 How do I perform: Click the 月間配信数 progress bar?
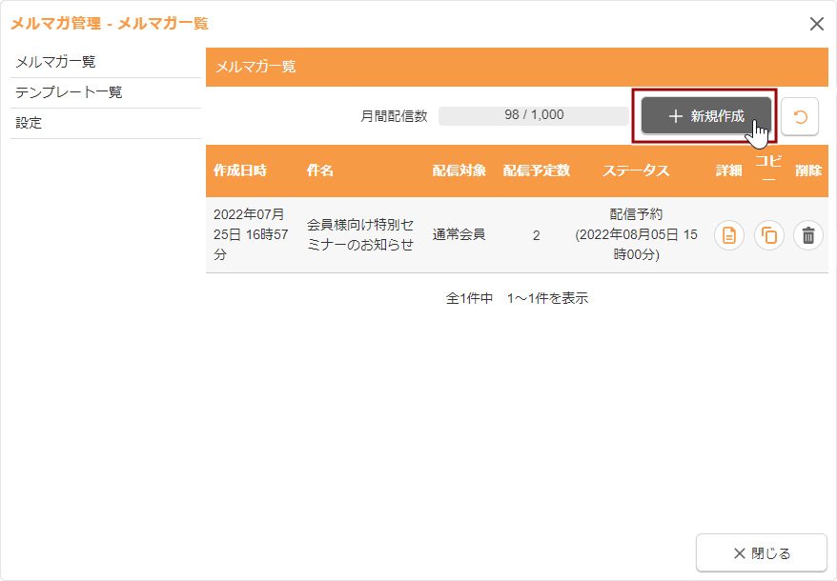(x=534, y=115)
